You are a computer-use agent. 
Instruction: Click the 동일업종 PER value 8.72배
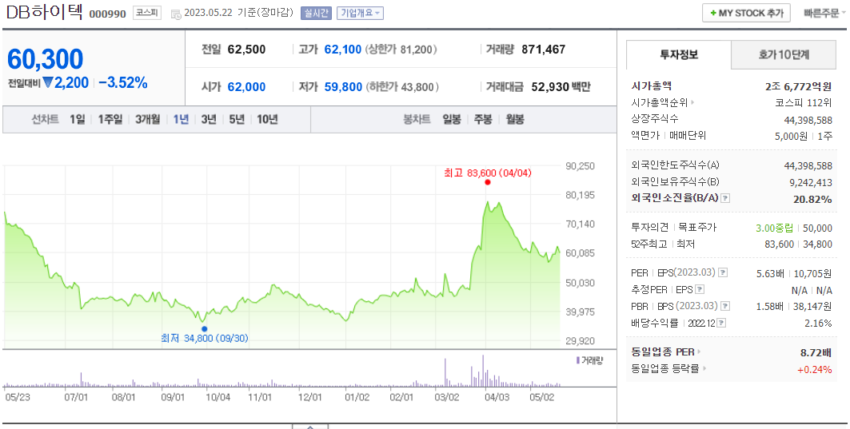pyautogui.click(x=816, y=353)
